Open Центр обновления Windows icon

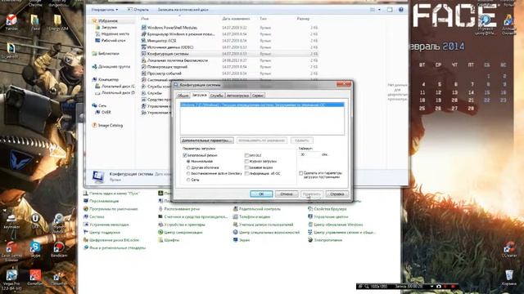310,225
